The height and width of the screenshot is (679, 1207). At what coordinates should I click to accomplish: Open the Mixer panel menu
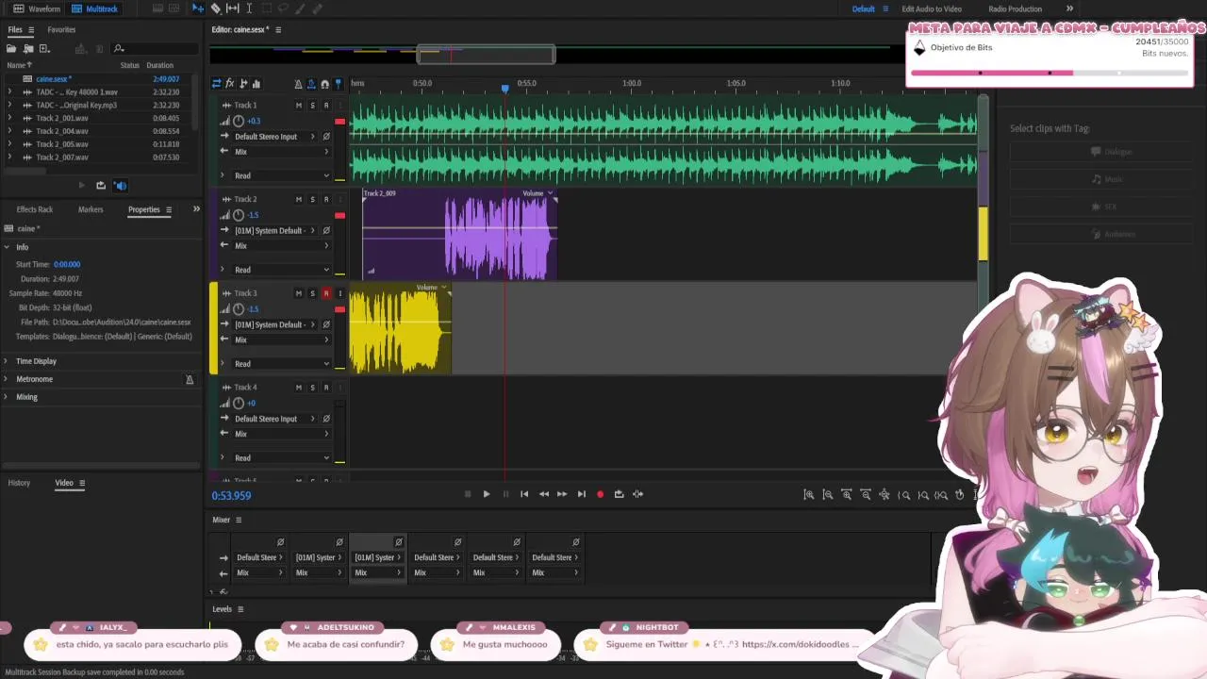[239, 520]
